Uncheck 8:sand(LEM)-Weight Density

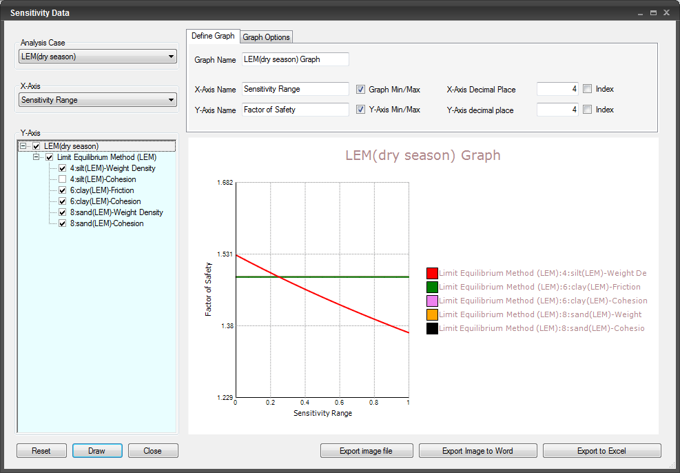[62, 212]
